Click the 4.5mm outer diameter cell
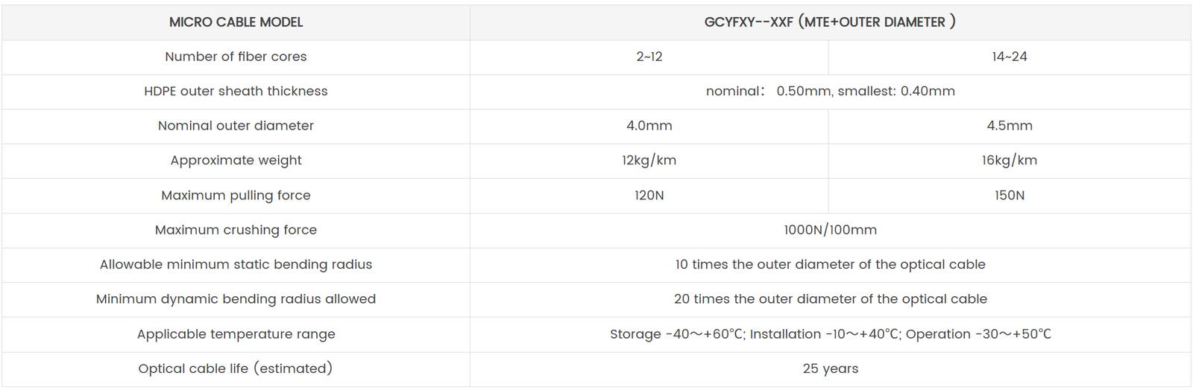1193x390 pixels. (x=1009, y=126)
